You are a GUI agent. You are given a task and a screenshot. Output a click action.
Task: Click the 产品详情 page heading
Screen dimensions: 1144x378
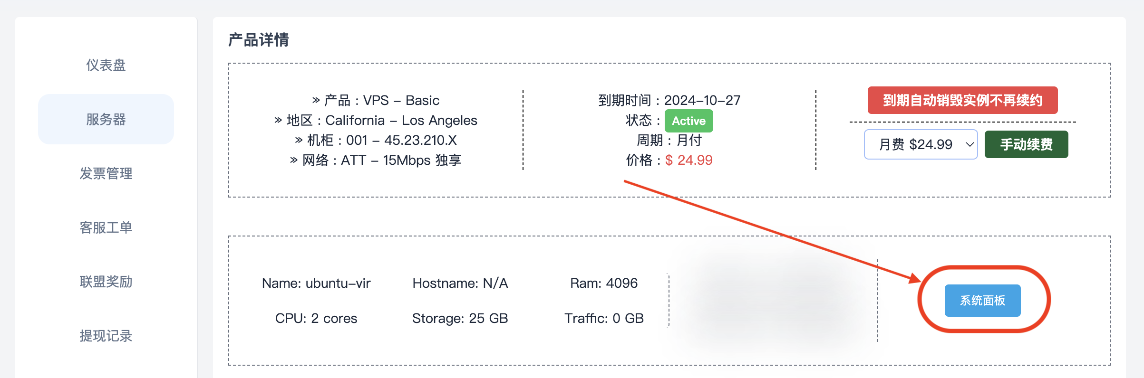coord(258,40)
